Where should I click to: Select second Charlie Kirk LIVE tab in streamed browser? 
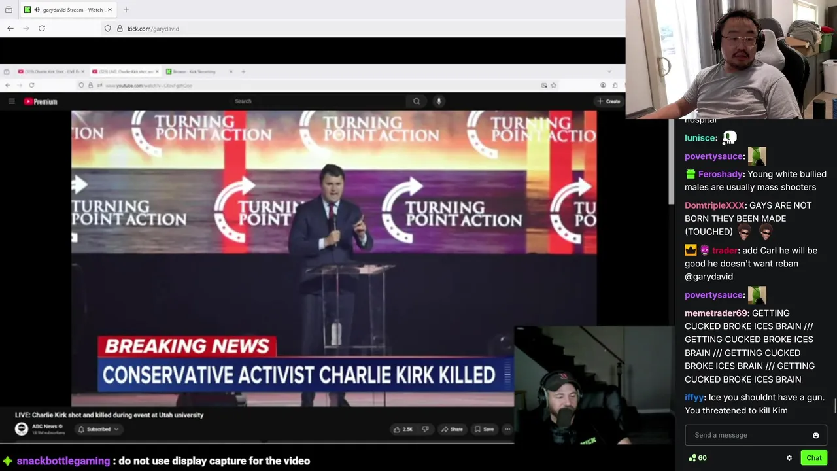125,71
